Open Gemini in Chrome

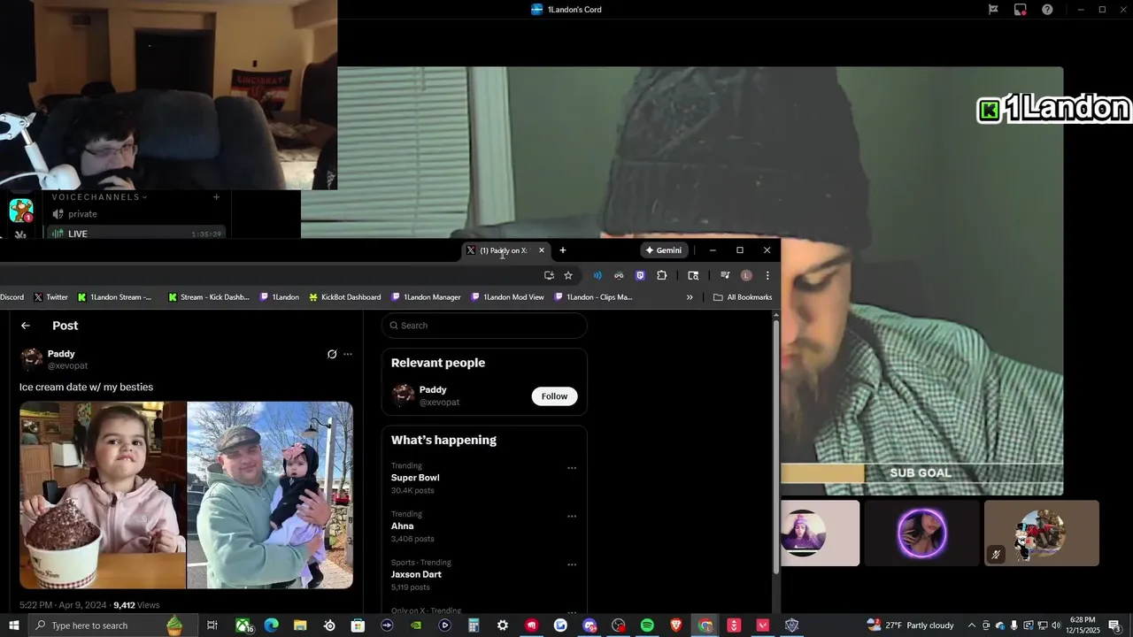[x=664, y=250]
